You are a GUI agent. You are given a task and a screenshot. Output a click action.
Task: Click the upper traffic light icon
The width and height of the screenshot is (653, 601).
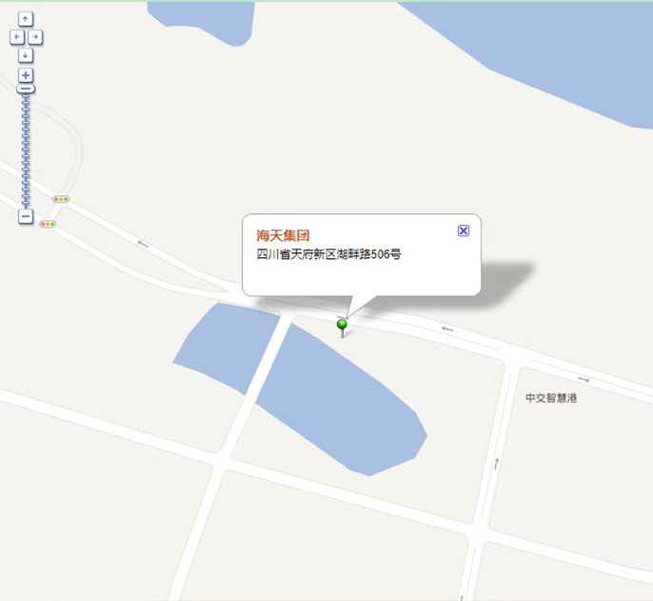pyautogui.click(x=61, y=199)
